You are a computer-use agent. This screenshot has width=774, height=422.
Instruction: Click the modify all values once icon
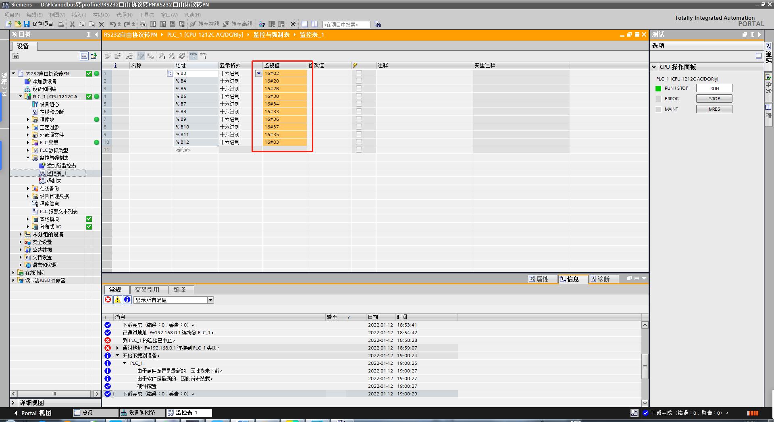pos(162,56)
